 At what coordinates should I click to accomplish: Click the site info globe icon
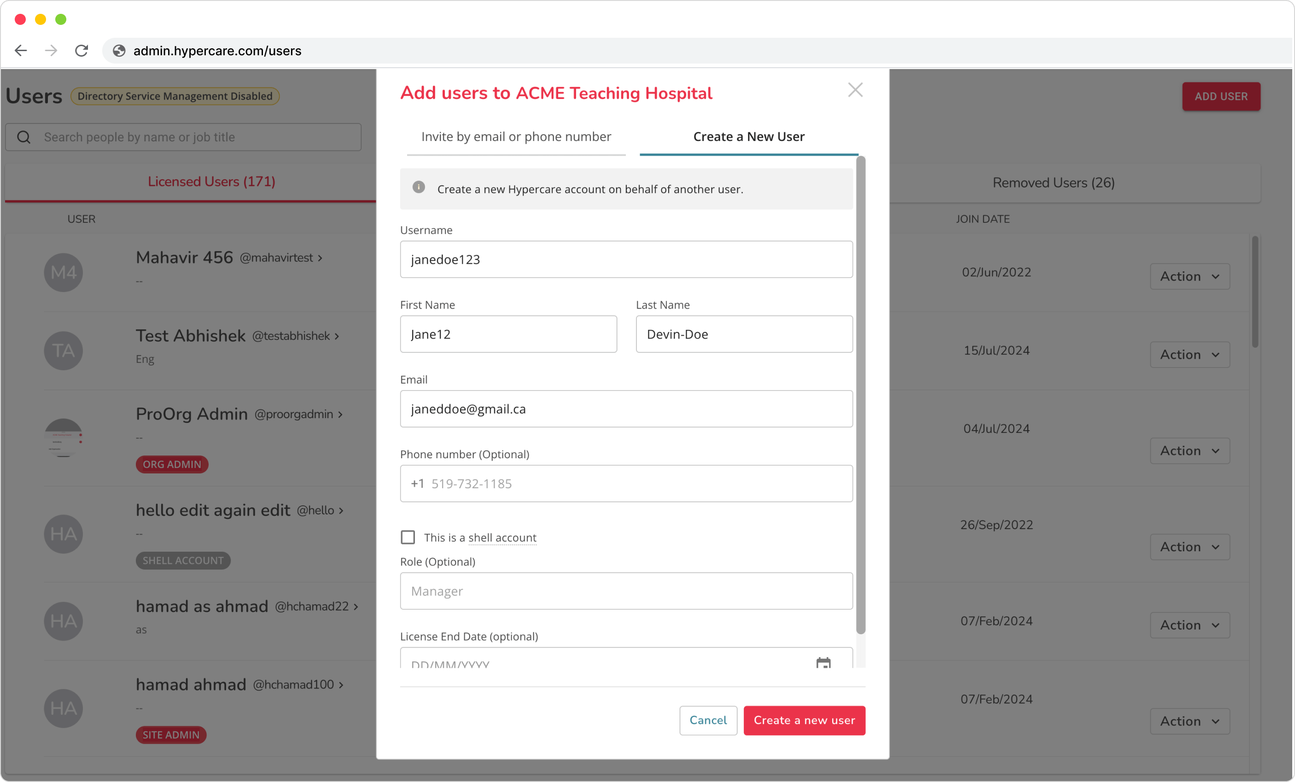click(119, 51)
